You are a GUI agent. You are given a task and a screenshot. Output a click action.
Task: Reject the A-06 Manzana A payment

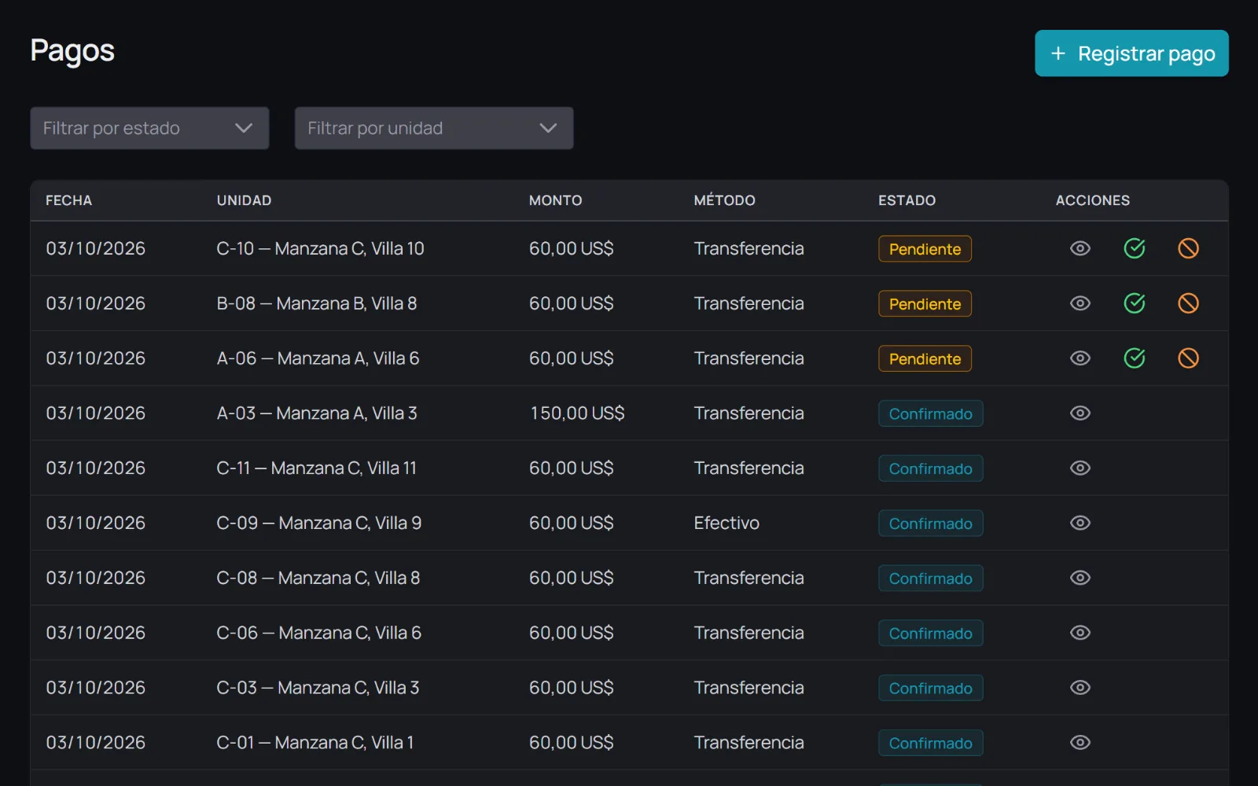click(x=1188, y=358)
